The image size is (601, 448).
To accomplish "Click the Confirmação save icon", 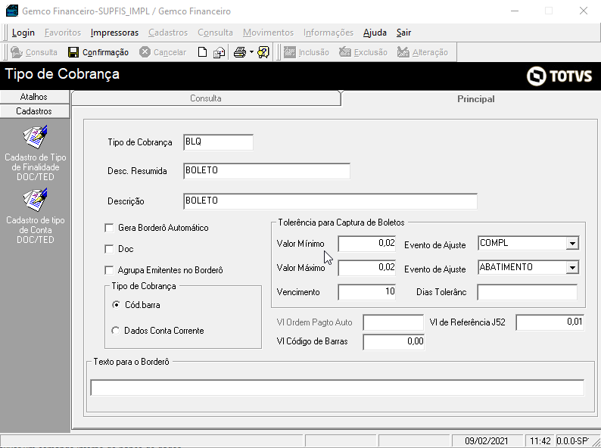I will tap(73, 52).
